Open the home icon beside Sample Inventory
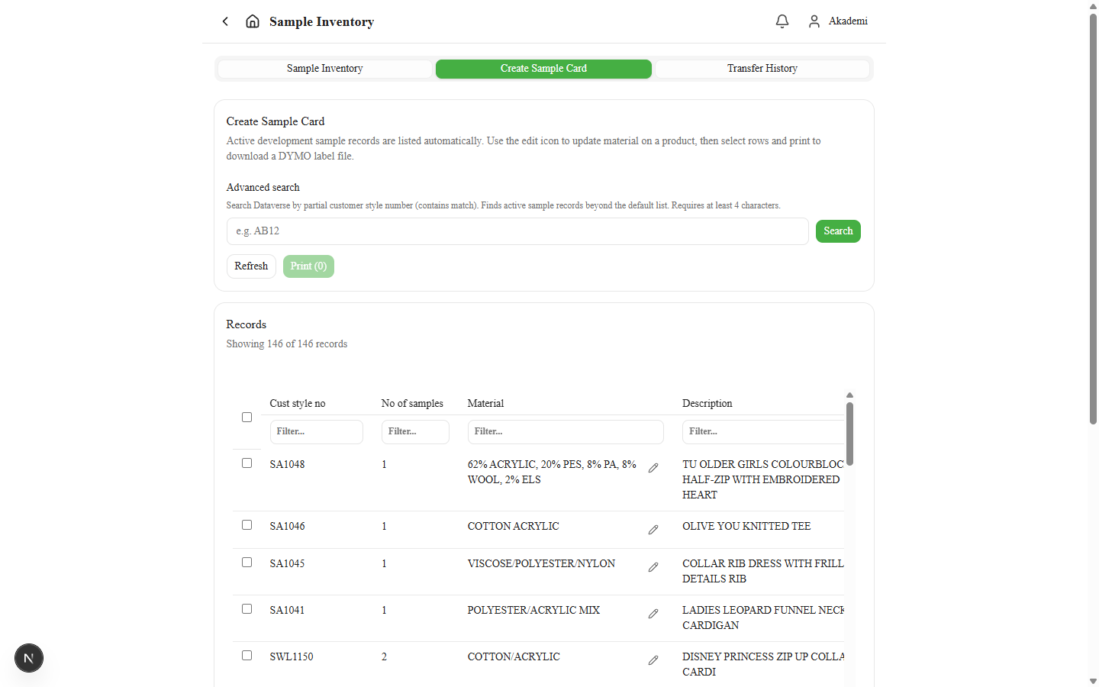Screen dimensions: 1099x687 pos(253,21)
